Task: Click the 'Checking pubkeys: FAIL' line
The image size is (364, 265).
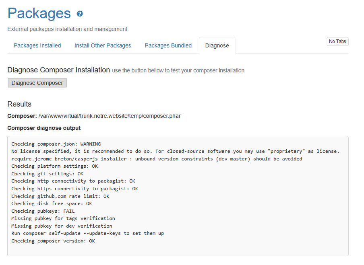Action: click(43, 211)
